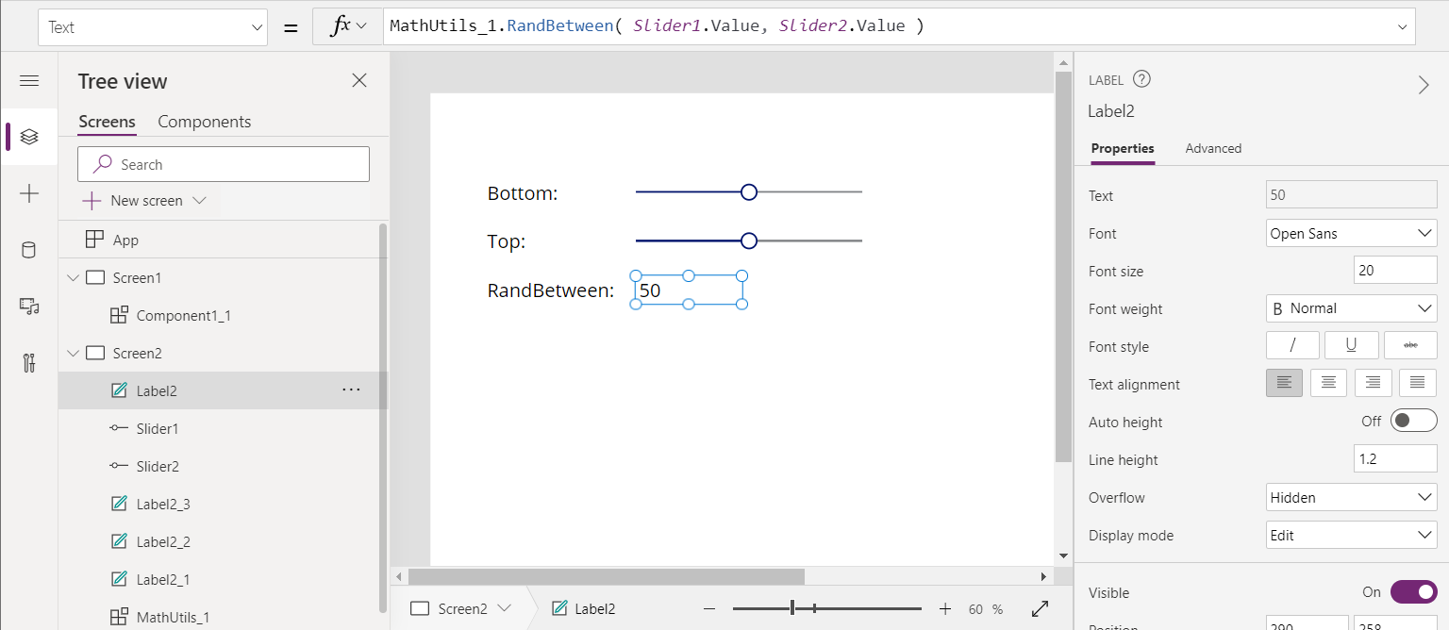Open the Media icon in left sidebar

(x=29, y=307)
